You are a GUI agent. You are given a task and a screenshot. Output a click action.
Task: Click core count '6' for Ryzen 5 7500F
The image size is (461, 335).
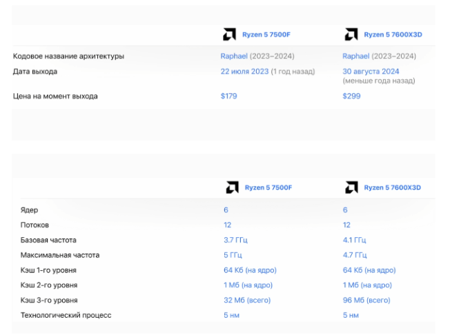click(x=226, y=210)
